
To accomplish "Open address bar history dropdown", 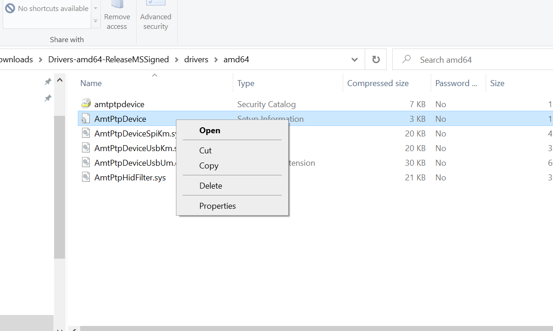I will (354, 60).
